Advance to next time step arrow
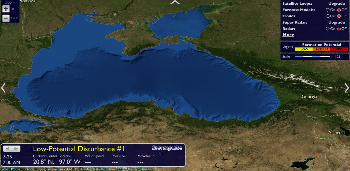Viewport: 350px width, 171px height. [x=16, y=149]
